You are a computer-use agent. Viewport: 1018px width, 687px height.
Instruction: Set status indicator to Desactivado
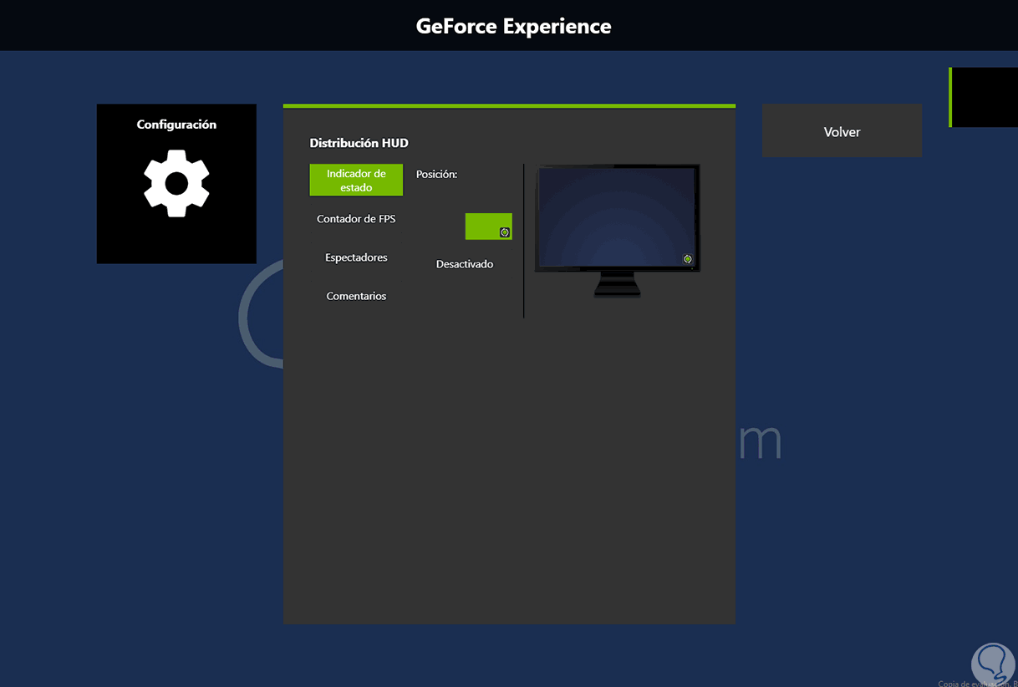click(x=465, y=264)
